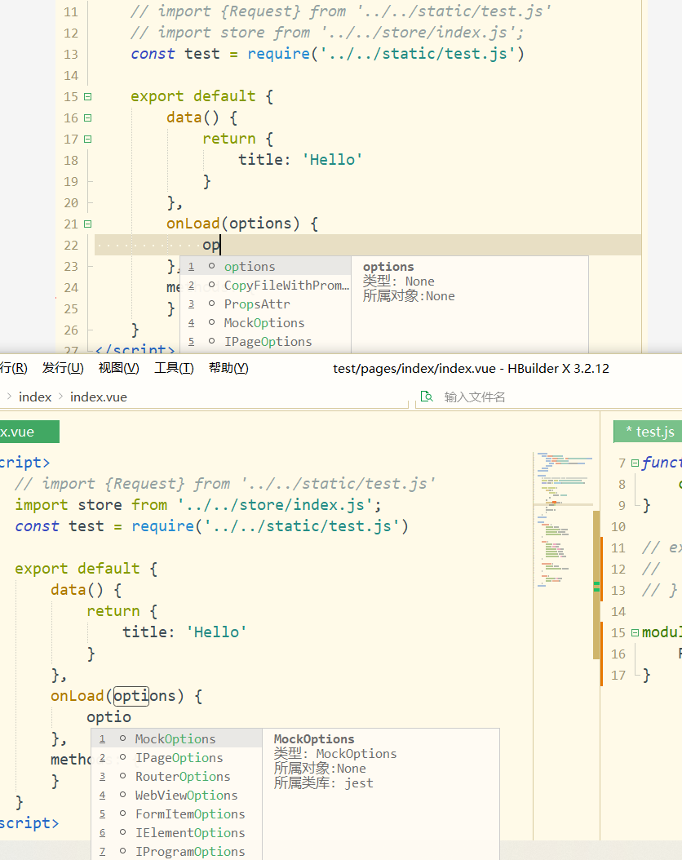Click the index folder breadcrumb item
The width and height of the screenshot is (682, 860).
35,397
